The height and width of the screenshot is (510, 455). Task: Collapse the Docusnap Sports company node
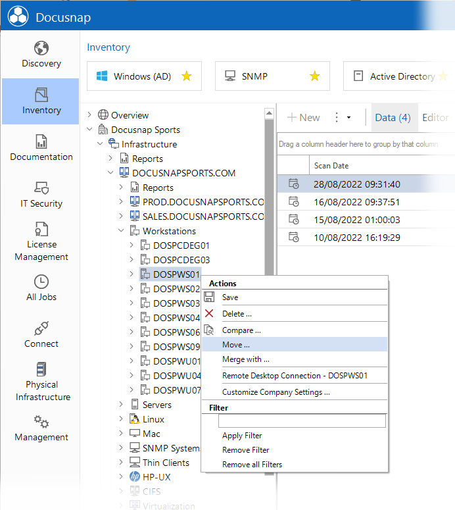tap(89, 129)
